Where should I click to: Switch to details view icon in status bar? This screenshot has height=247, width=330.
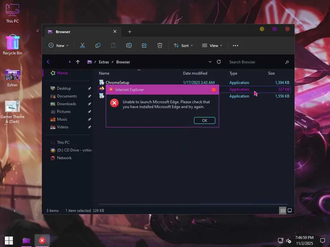click(282, 210)
